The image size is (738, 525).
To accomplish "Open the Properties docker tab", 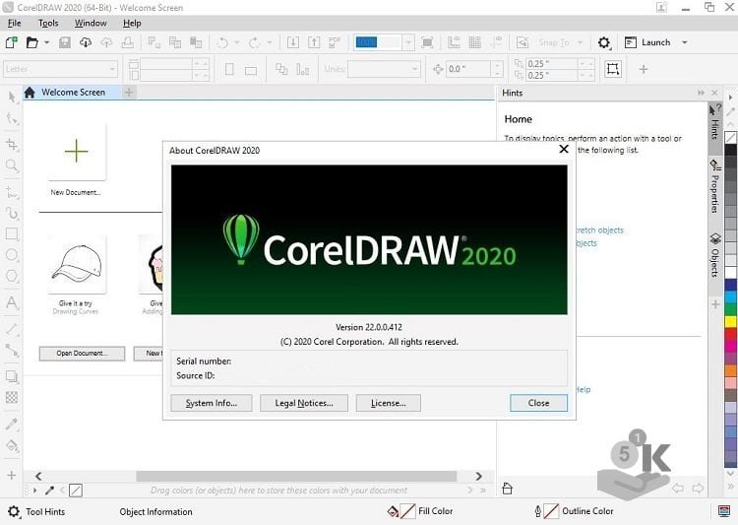I will [x=714, y=187].
